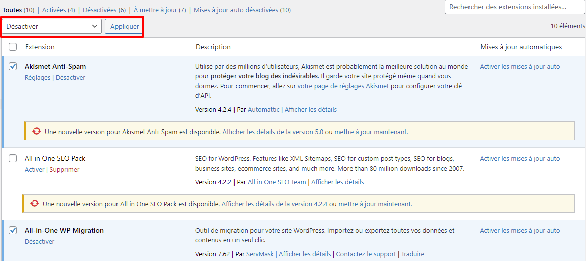Show the Toutes (10) extensions filter
Screen dimensions: 586x261
coord(19,10)
